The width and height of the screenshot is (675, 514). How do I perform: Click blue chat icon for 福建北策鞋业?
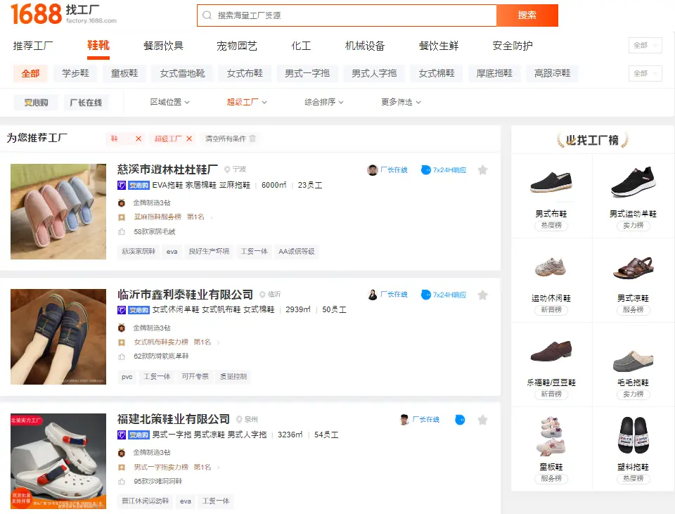[460, 420]
